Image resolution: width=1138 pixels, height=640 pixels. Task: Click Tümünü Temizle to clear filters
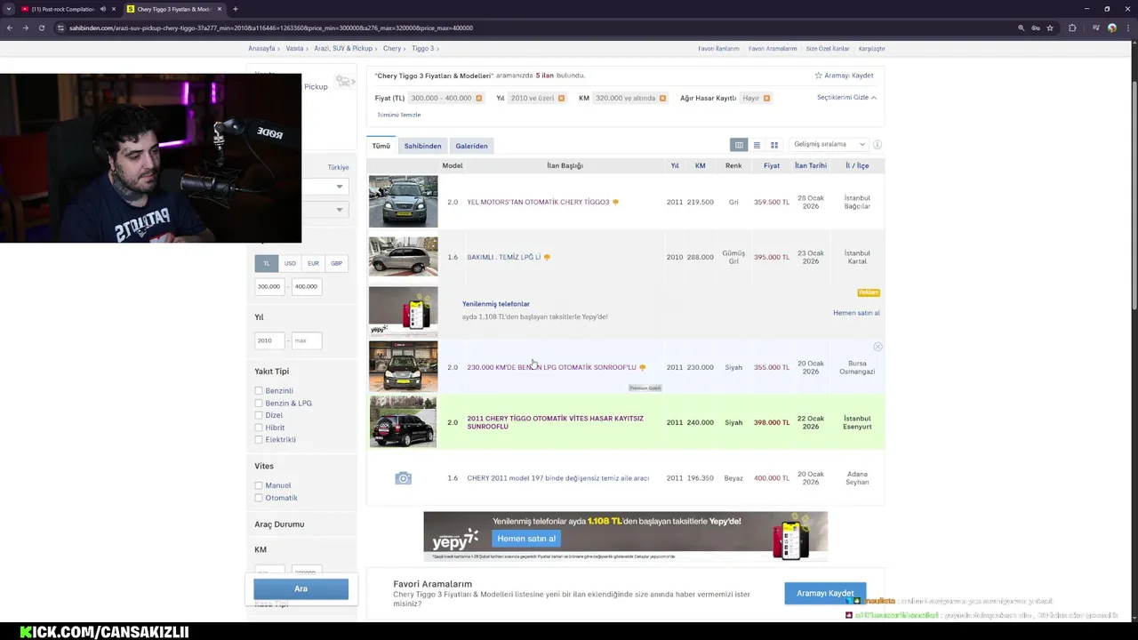(398, 115)
